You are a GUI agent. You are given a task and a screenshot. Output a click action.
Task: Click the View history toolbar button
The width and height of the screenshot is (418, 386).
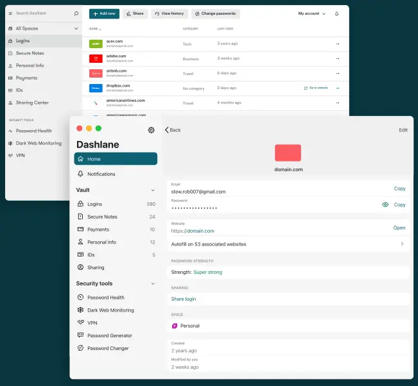[x=170, y=13]
